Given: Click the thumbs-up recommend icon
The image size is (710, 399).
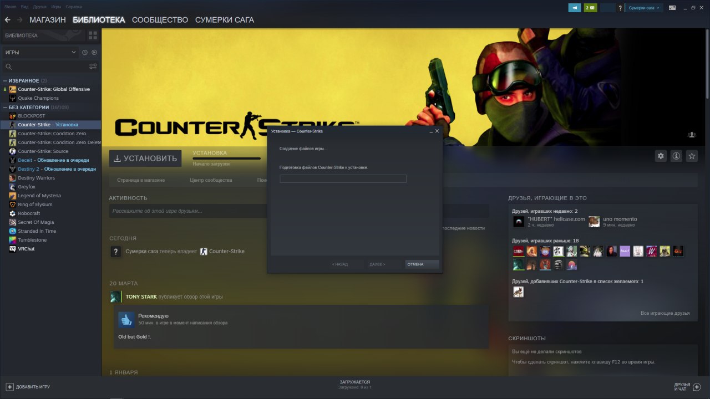Looking at the screenshot, I should [x=126, y=320].
